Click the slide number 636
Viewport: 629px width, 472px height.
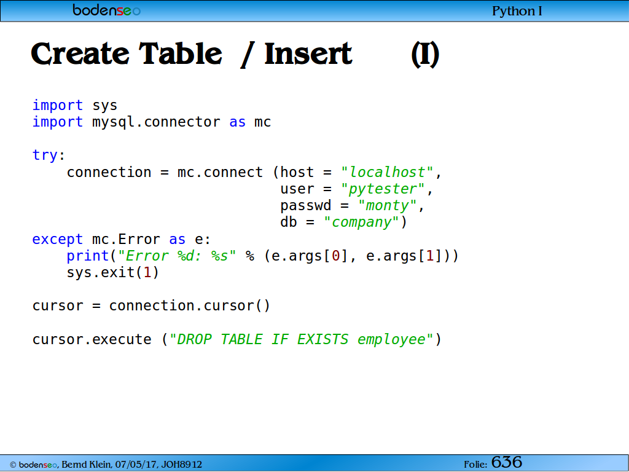tap(507, 462)
